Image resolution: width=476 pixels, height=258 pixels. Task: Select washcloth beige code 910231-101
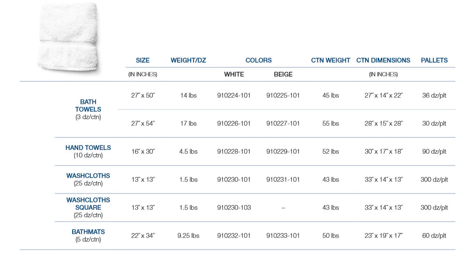[x=283, y=179]
